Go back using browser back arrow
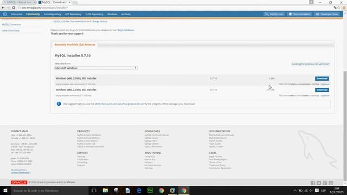The image size is (347, 195). 3,8
